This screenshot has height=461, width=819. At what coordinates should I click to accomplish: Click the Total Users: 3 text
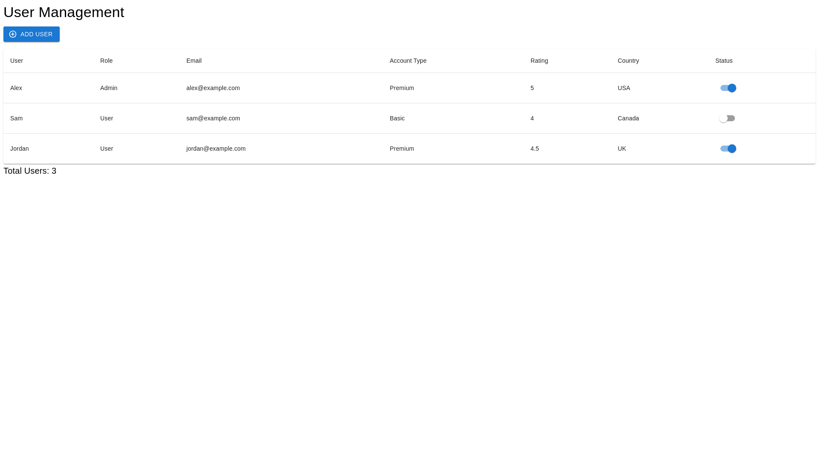click(30, 171)
